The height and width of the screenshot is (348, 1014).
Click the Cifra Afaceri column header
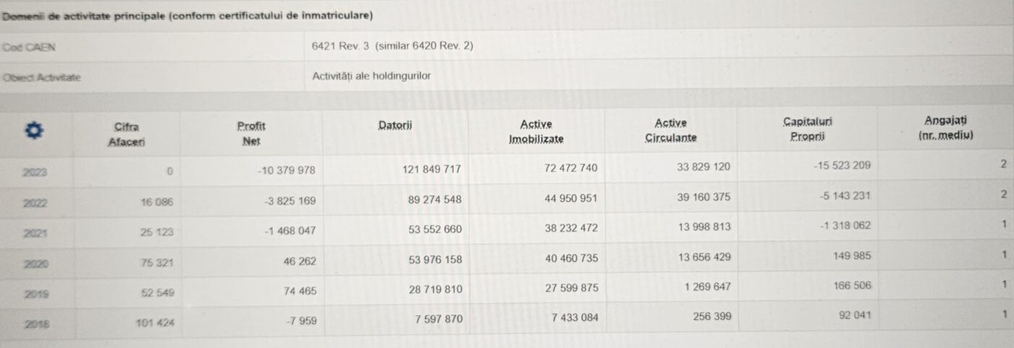coord(127,135)
